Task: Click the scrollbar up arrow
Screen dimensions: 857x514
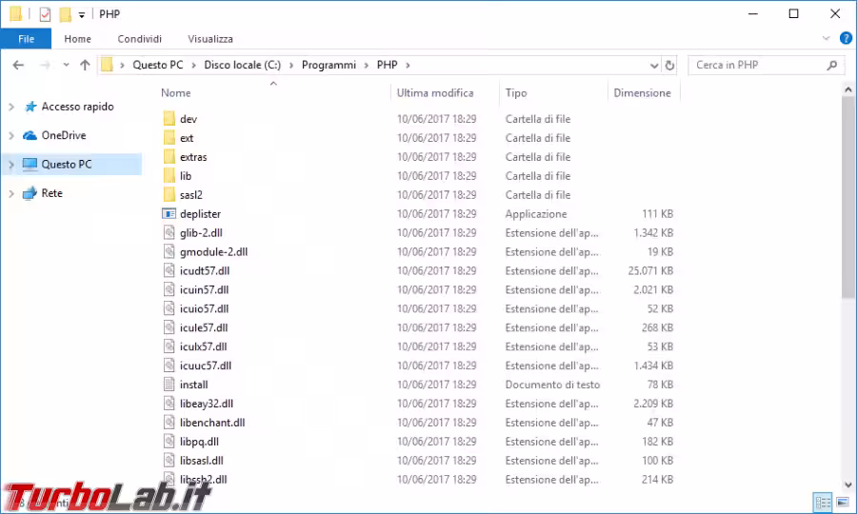Action: coord(847,89)
